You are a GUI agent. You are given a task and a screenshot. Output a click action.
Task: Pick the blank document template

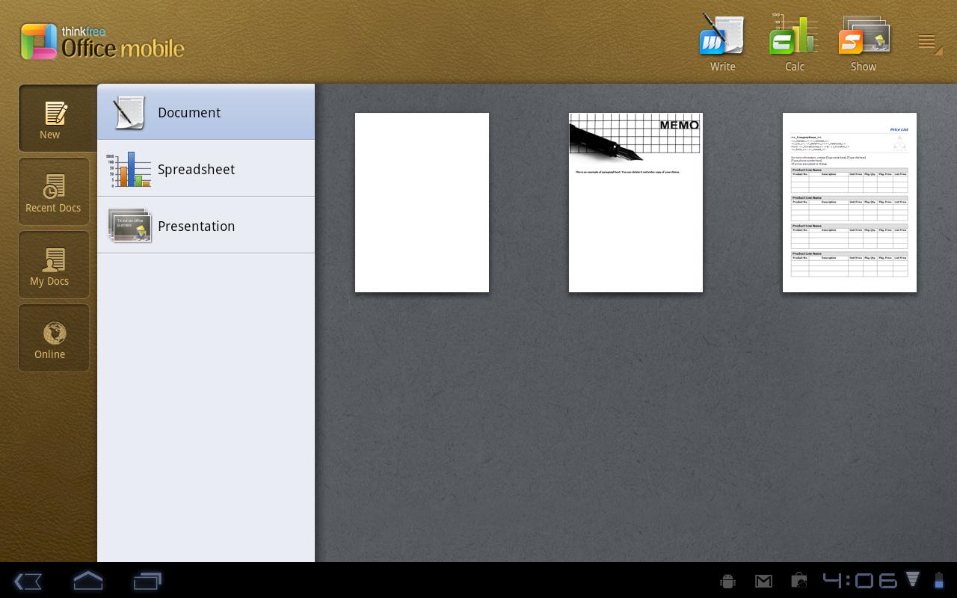point(422,203)
